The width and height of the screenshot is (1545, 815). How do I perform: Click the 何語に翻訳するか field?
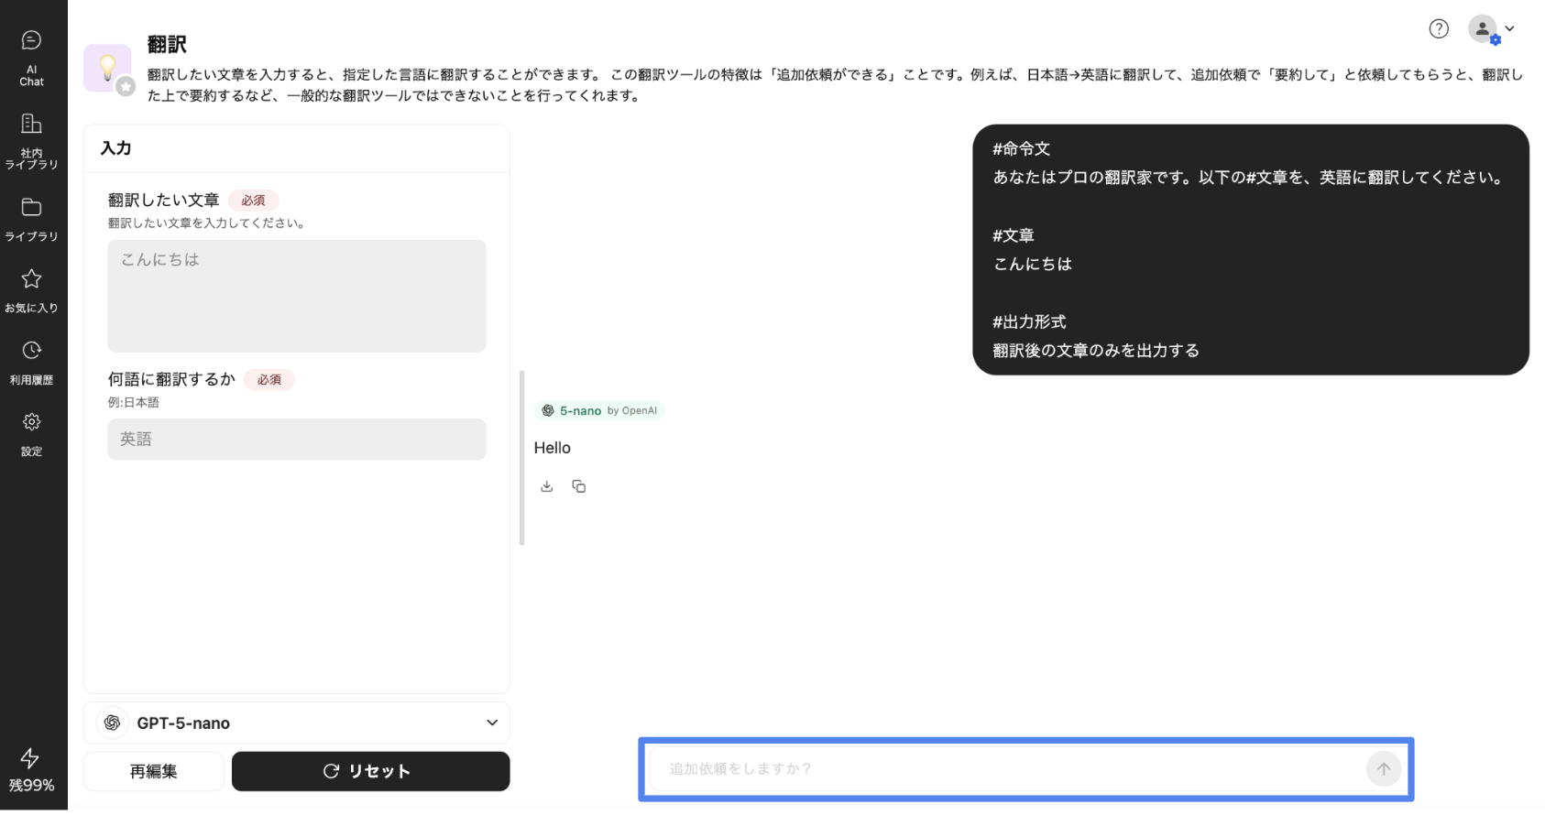click(x=296, y=440)
